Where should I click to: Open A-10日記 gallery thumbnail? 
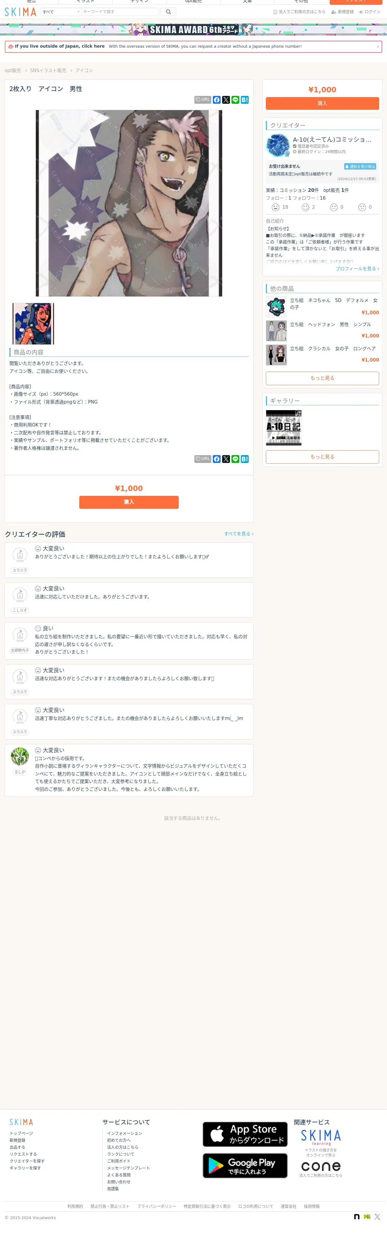[284, 428]
